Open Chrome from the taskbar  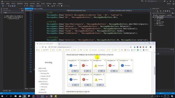[24, 96]
